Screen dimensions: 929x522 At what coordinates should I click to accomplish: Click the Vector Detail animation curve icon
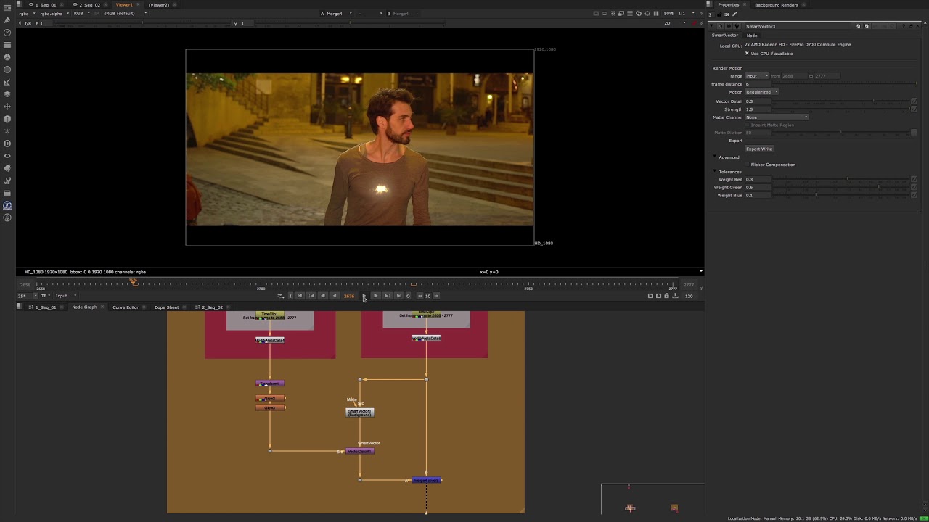(913, 101)
